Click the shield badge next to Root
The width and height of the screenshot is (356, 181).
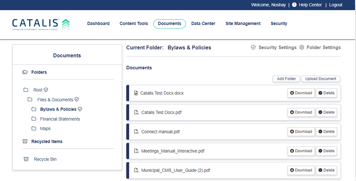(x=46, y=90)
